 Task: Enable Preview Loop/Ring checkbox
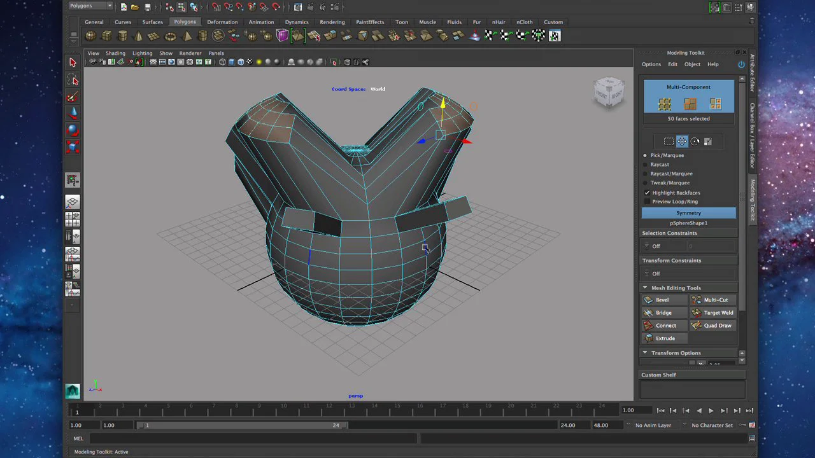[647, 201]
